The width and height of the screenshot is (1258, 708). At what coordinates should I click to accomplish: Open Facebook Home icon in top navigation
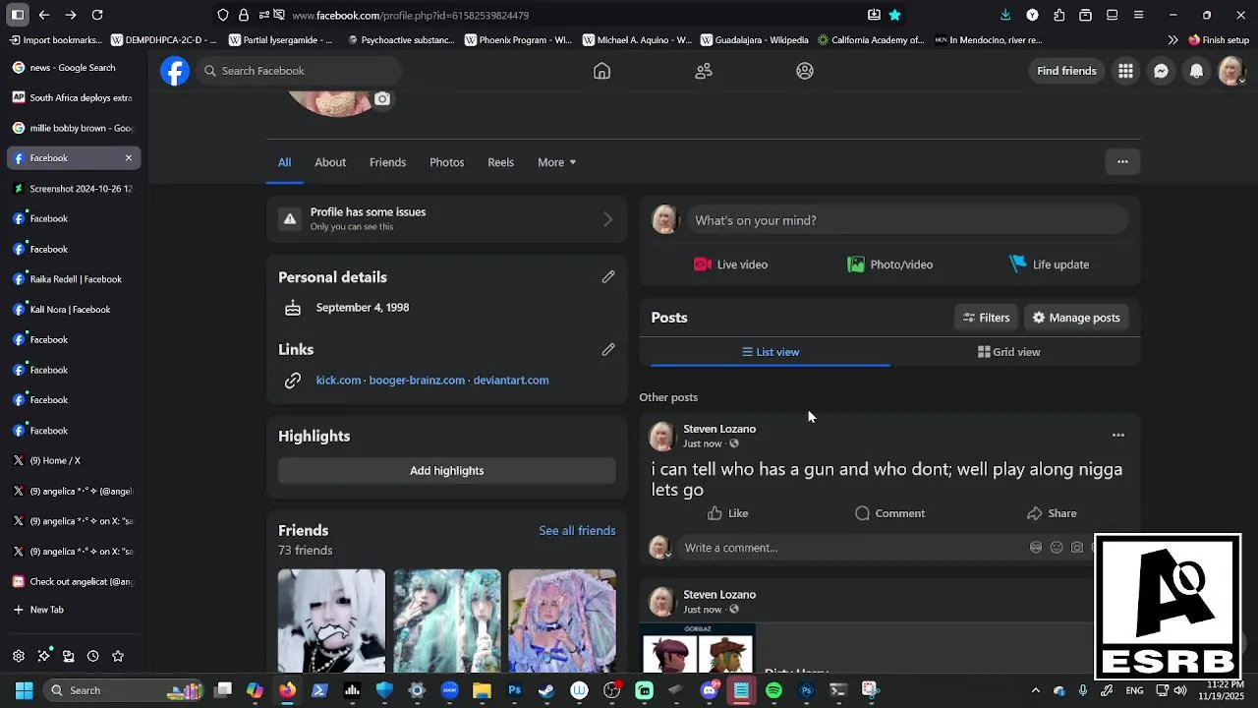point(601,71)
